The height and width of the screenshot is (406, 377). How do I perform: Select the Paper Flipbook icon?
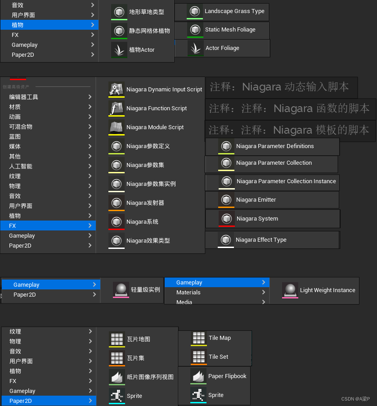click(x=198, y=376)
